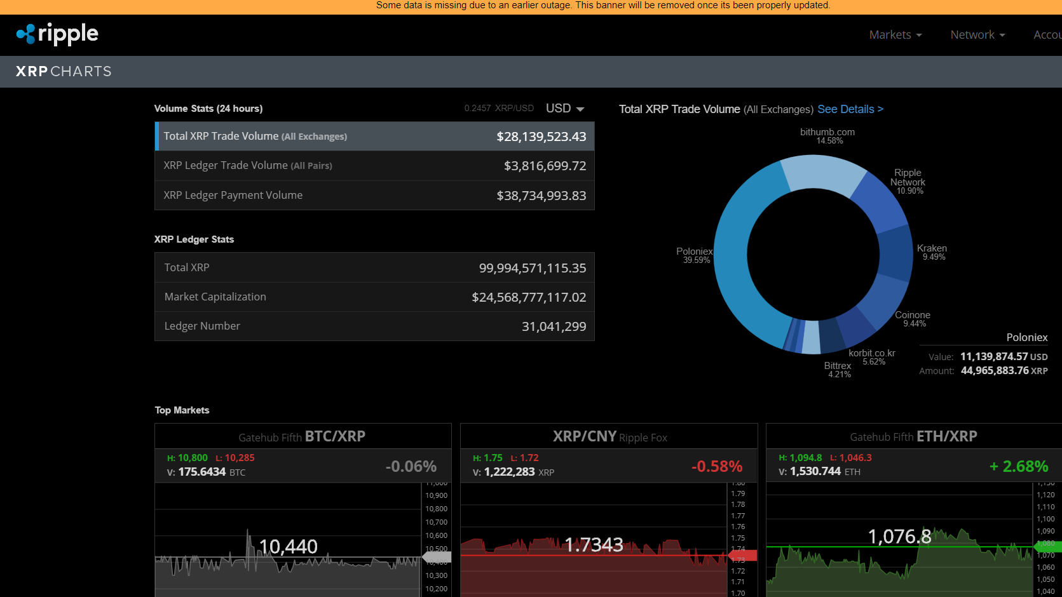Select XRP Ledger Trade Volume row
Screen dimensions: 1062x597
374,166
